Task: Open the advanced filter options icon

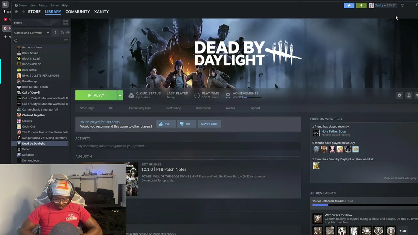Action: (66, 41)
